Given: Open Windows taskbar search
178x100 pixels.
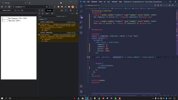Looking at the screenshot, I should pyautogui.click(x=6, y=98).
